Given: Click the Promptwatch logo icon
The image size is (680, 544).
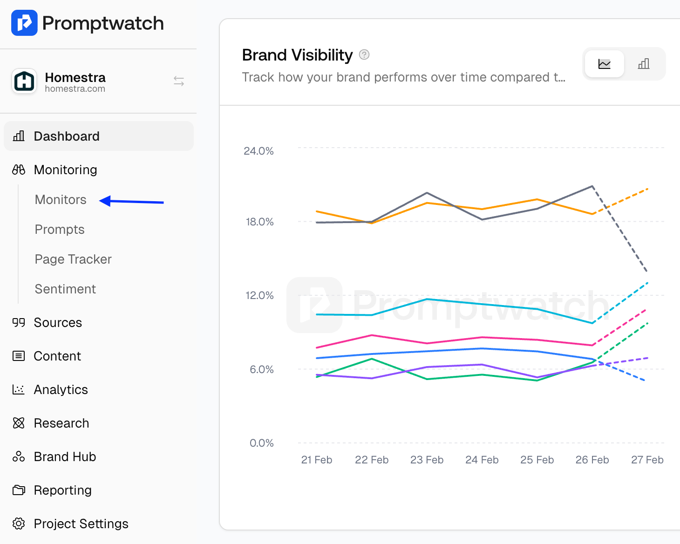Looking at the screenshot, I should tap(24, 23).
